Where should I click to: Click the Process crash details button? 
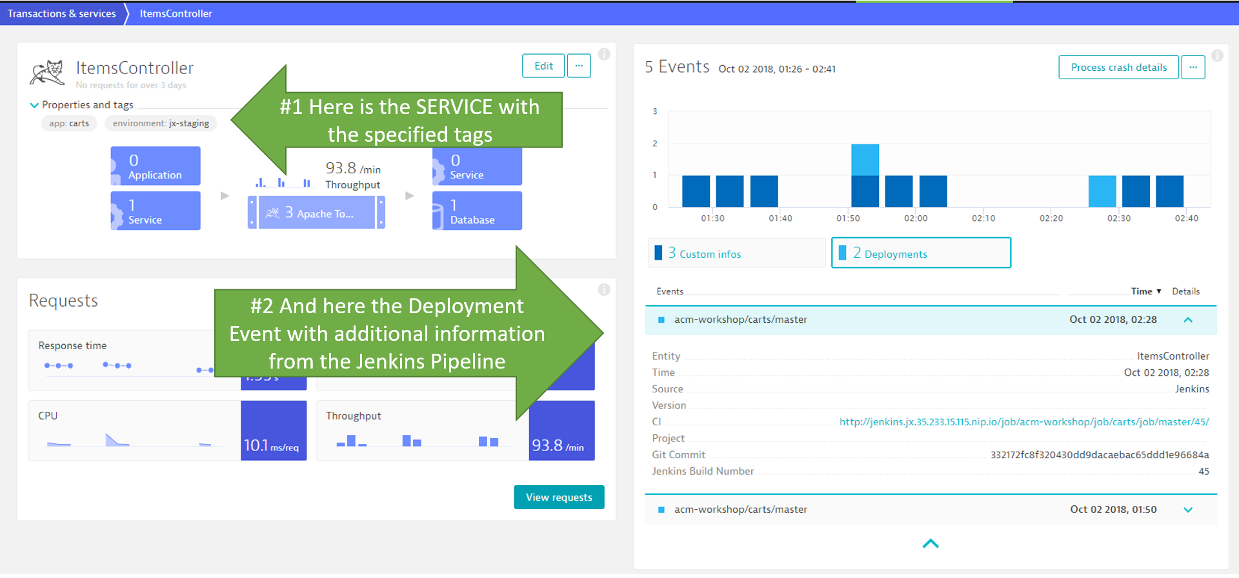pos(1118,67)
